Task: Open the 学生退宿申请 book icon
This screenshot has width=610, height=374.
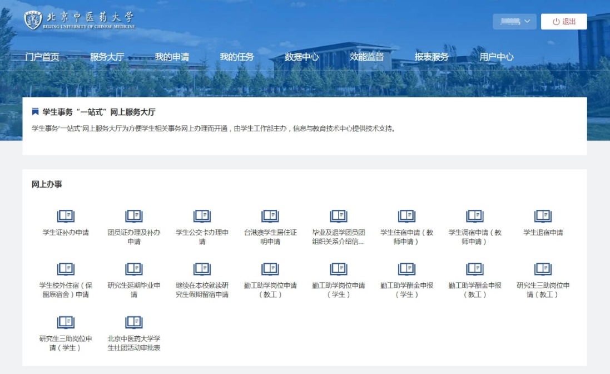Action: click(543, 216)
